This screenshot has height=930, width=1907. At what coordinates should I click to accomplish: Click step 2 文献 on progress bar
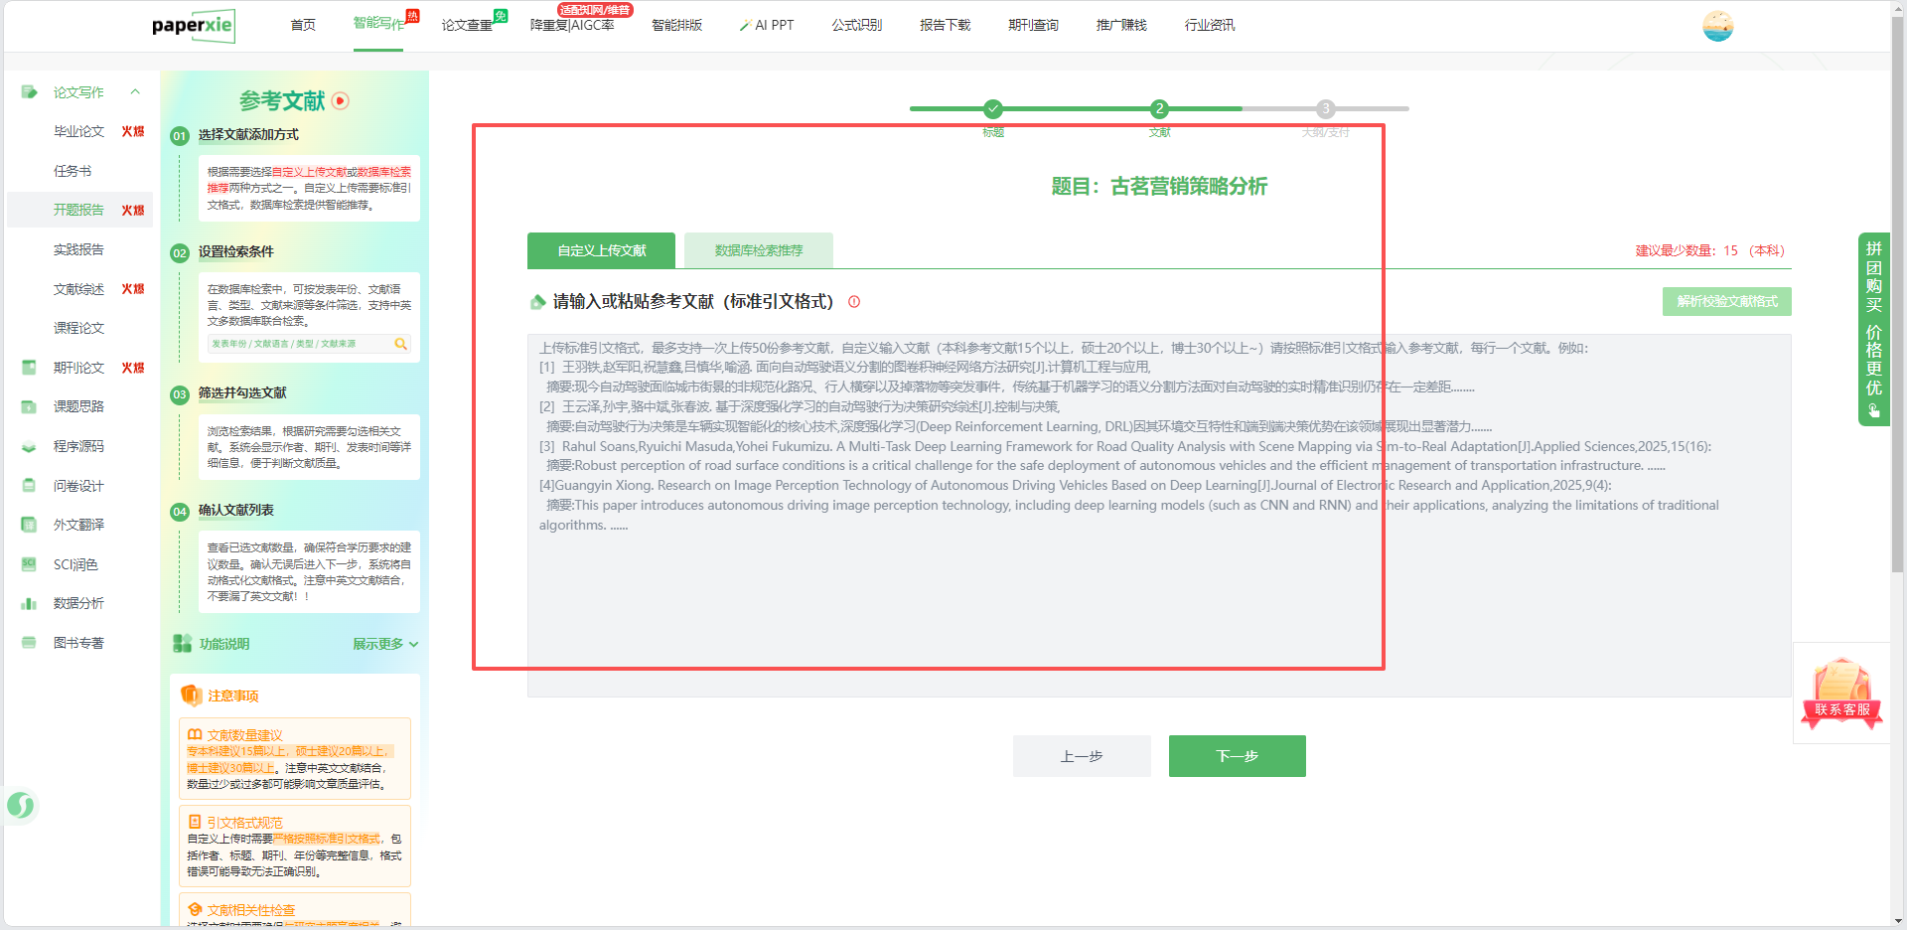click(1159, 109)
